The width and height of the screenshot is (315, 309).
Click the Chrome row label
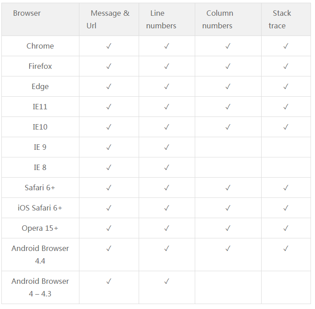tap(40, 46)
